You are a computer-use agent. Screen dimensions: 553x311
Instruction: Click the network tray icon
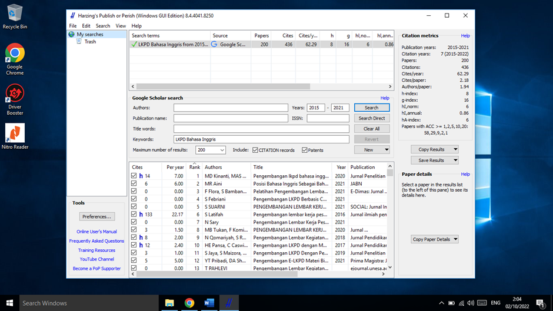461,303
